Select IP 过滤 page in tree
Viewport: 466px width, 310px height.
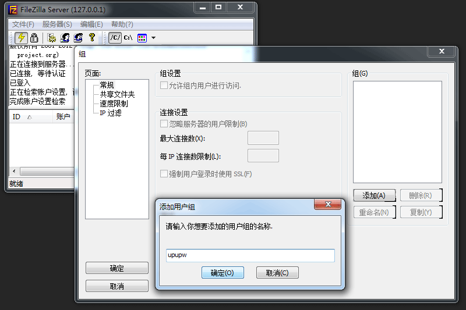[111, 113]
